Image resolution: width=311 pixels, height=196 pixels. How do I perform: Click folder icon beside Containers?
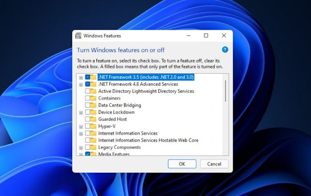point(93,98)
